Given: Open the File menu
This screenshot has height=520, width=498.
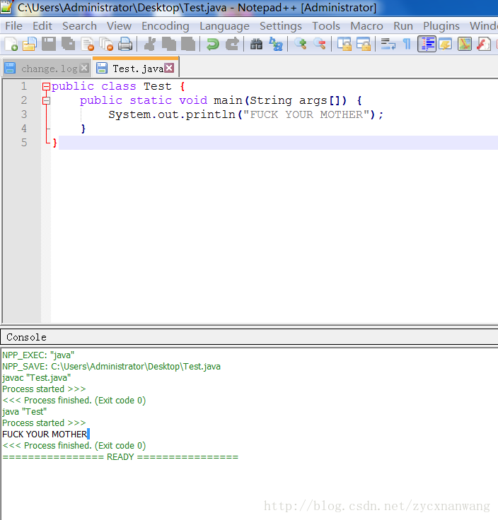Looking at the screenshot, I should 14,26.
